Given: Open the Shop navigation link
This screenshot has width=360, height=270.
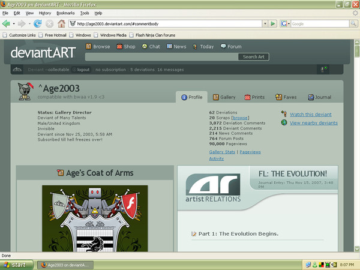Looking at the screenshot, I should pyautogui.click(x=126, y=46).
